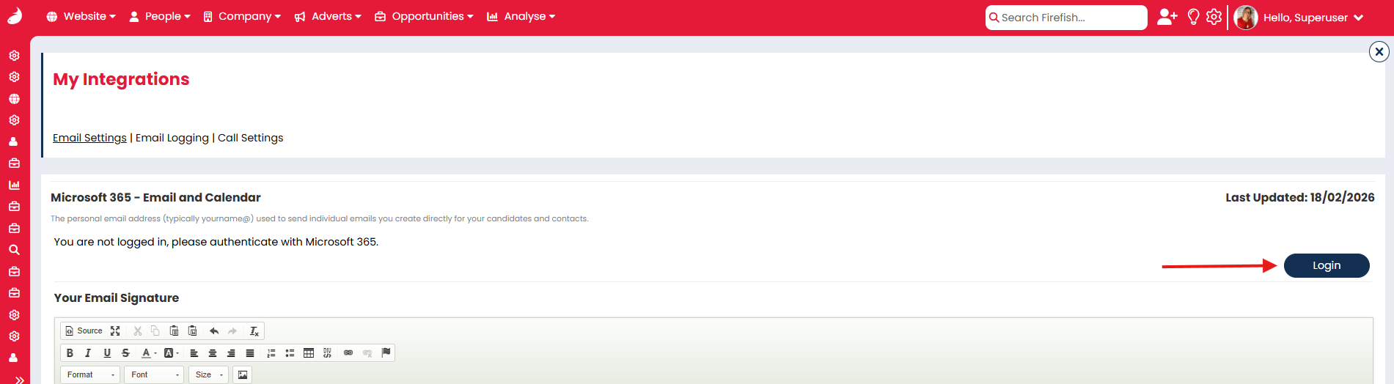1394x384 pixels.
Task: Open the Font dropdown
Action: click(154, 375)
